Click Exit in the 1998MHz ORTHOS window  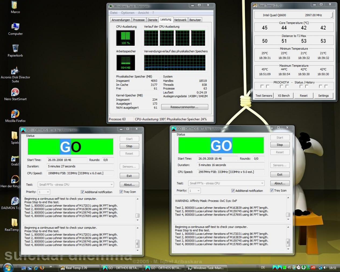click(x=129, y=176)
